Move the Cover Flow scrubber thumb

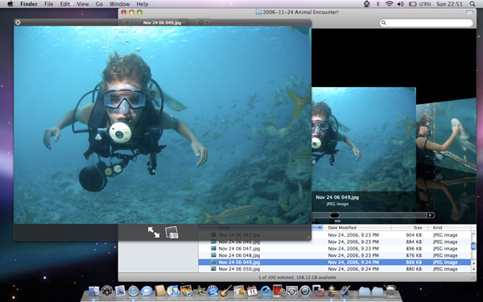coord(335,215)
